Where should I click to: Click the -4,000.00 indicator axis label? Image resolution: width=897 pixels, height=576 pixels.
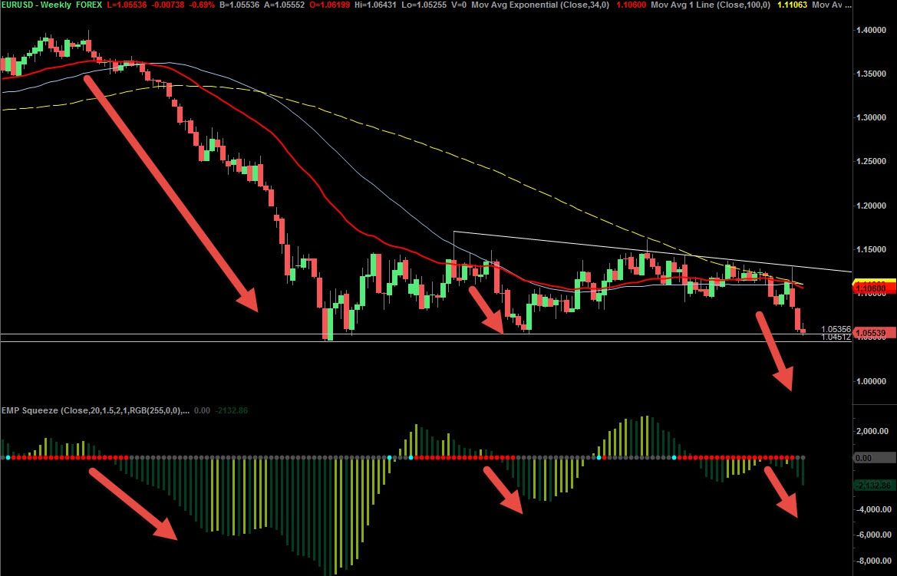[872, 509]
